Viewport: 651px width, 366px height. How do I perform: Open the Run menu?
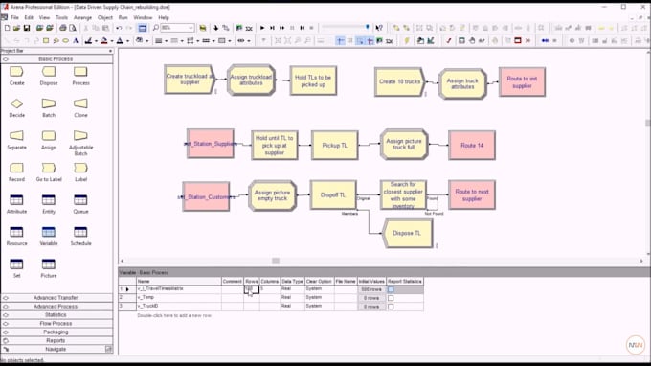pyautogui.click(x=123, y=17)
